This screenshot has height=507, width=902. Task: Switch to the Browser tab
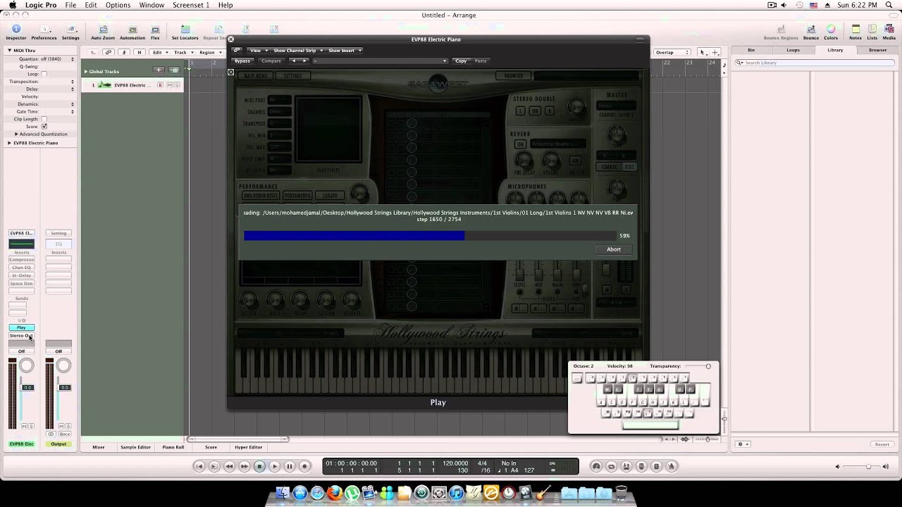coord(877,50)
